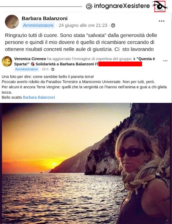The image size is (172, 224).
Task: Click the copyright symbol in the header
Action: click(89, 6)
